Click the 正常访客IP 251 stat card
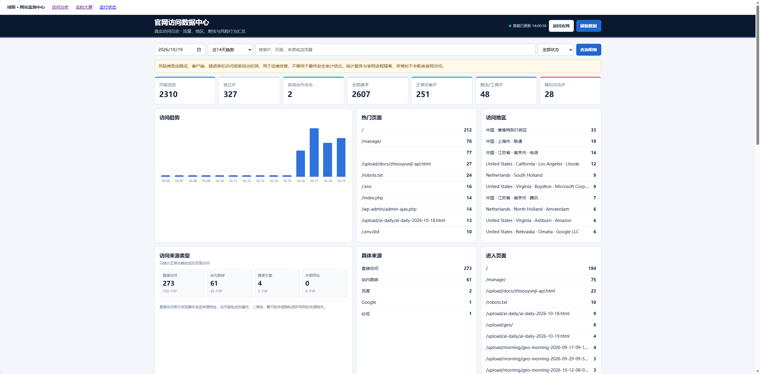This screenshot has width=760, height=374. click(x=442, y=90)
